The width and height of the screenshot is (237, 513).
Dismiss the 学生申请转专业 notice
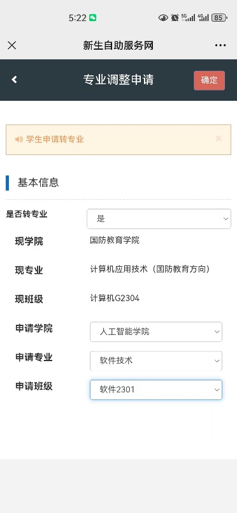coord(219,138)
